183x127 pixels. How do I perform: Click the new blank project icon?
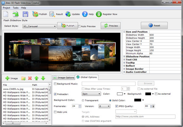click(x=6, y=14)
